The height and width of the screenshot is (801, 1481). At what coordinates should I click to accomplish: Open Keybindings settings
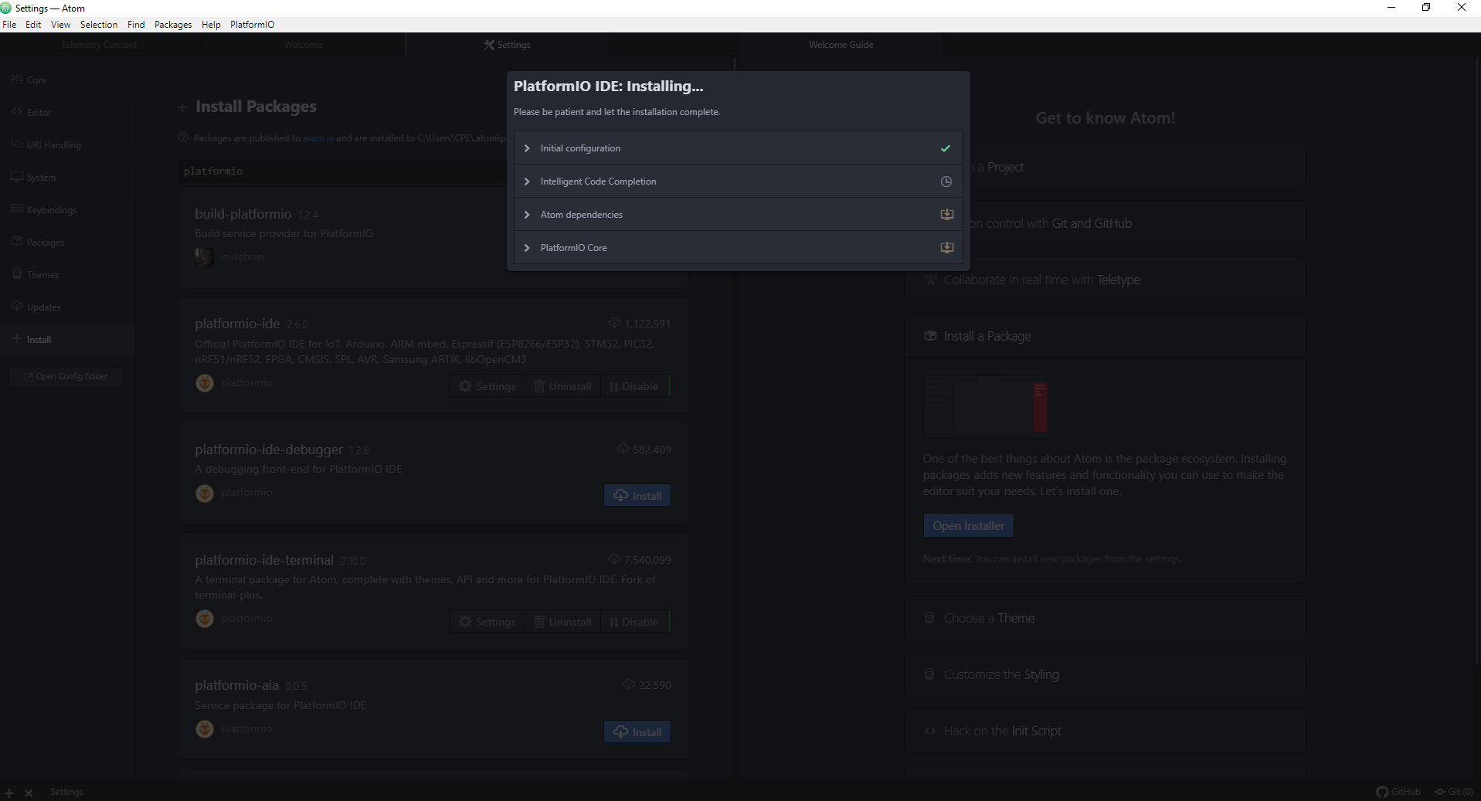coord(67,210)
